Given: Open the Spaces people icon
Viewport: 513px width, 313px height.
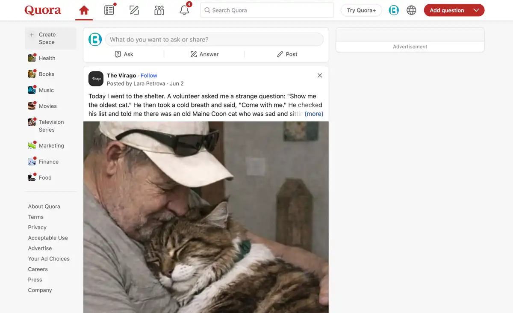Looking at the screenshot, I should tap(159, 10).
